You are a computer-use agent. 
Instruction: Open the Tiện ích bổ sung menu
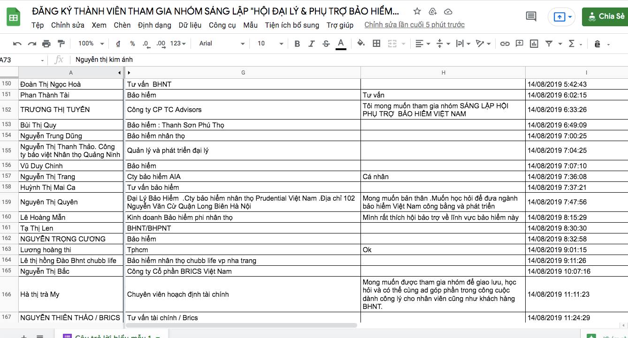292,25
